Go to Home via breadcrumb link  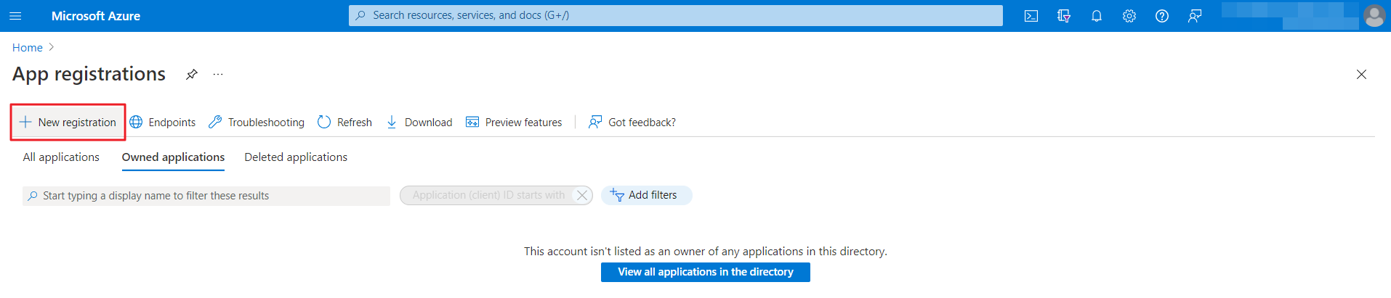pyautogui.click(x=28, y=48)
